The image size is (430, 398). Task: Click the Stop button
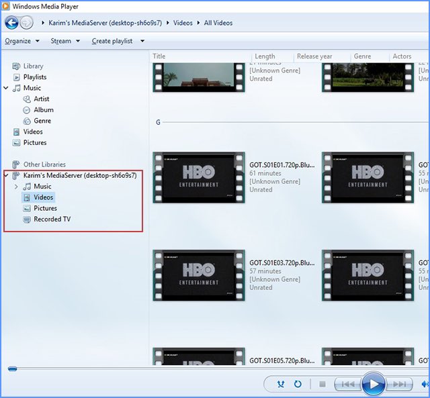click(322, 384)
